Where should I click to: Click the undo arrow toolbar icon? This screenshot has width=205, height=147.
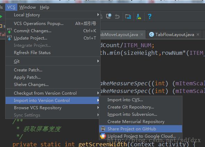click(x=117, y=17)
